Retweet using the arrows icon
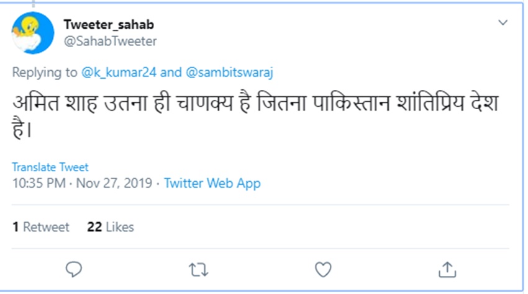The width and height of the screenshot is (528, 294). point(198,269)
